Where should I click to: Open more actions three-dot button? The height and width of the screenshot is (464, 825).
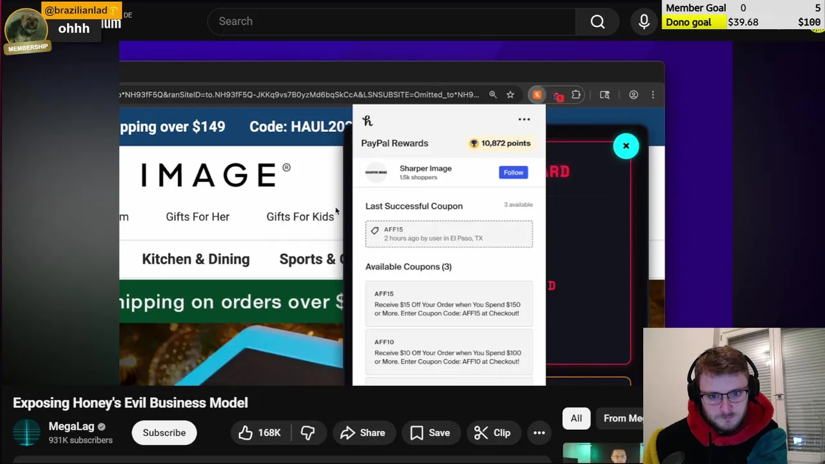click(x=539, y=432)
